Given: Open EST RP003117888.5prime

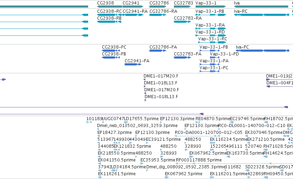Looking at the screenshot, I should pos(199,160).
